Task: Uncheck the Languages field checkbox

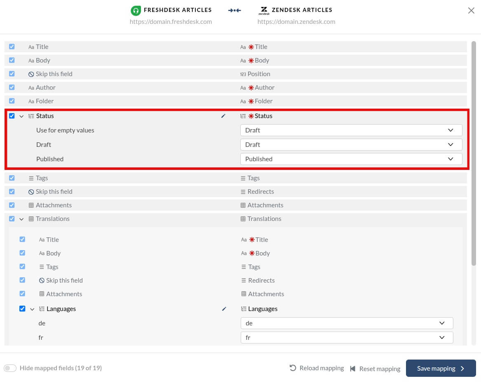Action: pyautogui.click(x=22, y=309)
